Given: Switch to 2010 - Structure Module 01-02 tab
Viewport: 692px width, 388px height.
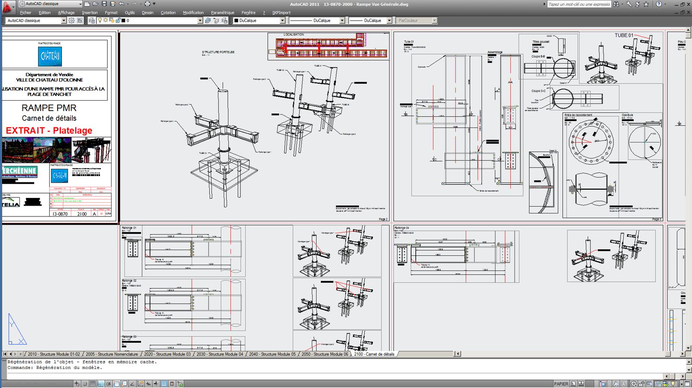Looking at the screenshot, I should [x=54, y=354].
